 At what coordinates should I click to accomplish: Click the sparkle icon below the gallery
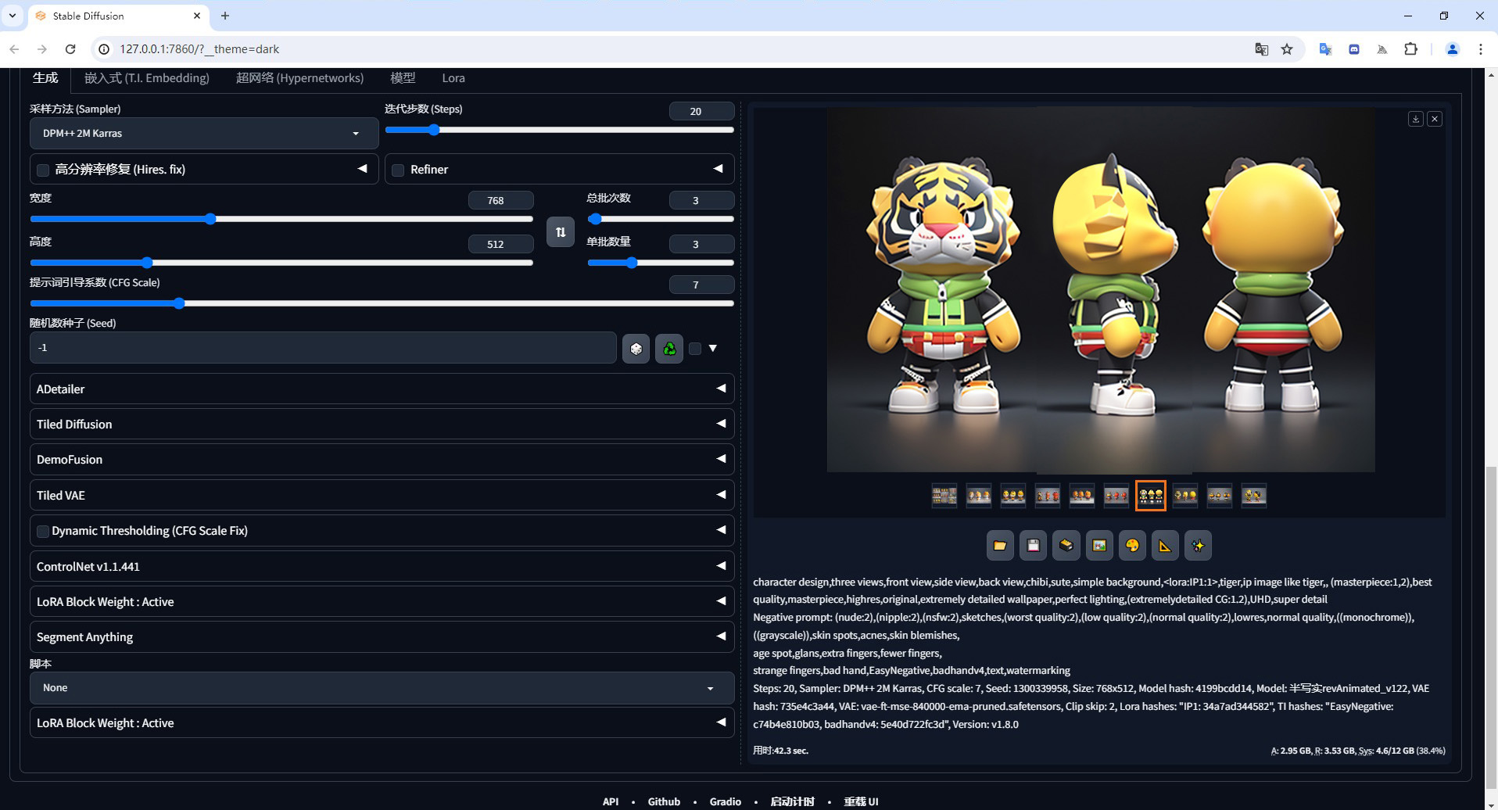click(x=1199, y=546)
